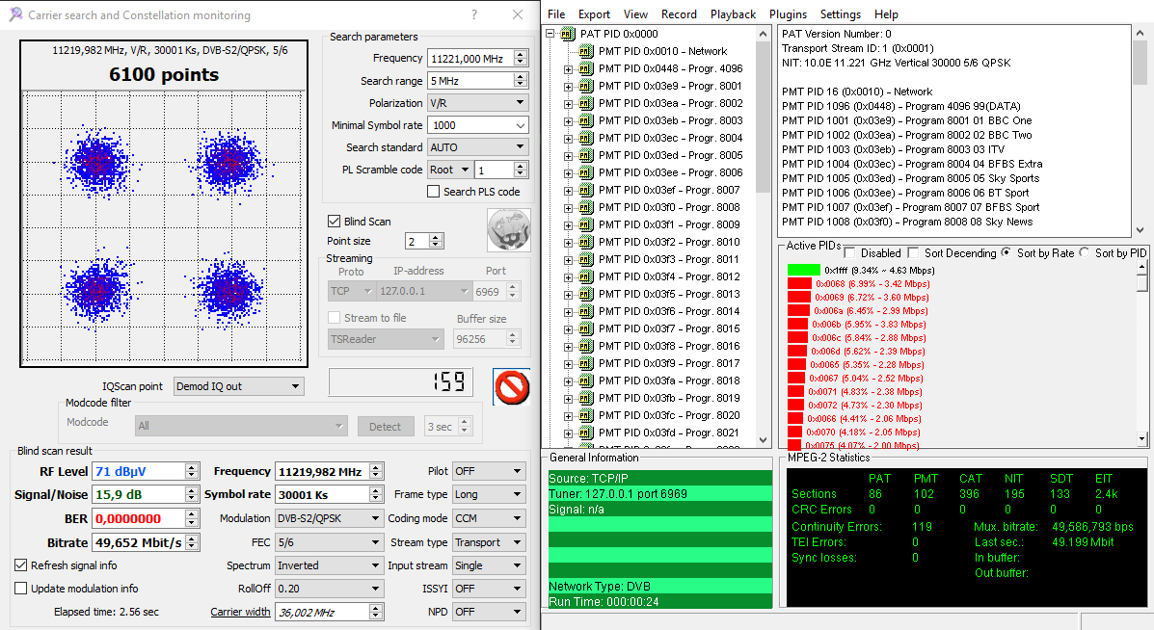Disable Refresh signal info checkbox
Viewport: 1154px width, 630px height.
tap(20, 565)
